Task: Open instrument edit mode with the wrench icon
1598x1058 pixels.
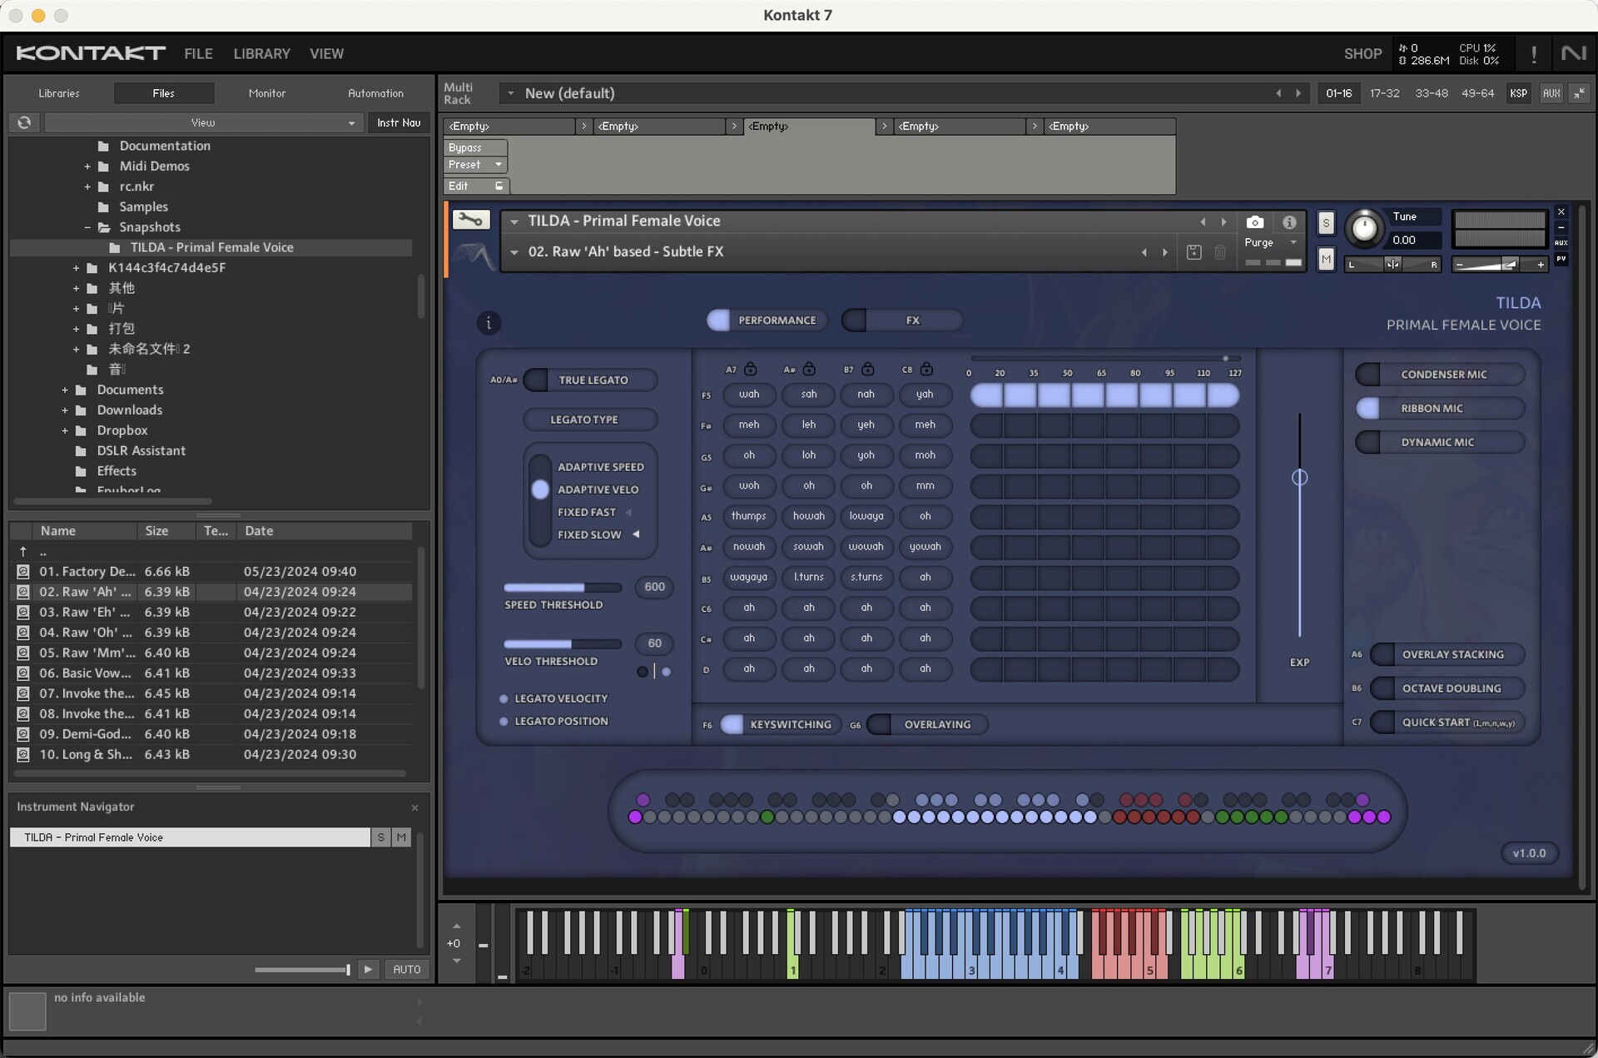Action: tap(470, 220)
